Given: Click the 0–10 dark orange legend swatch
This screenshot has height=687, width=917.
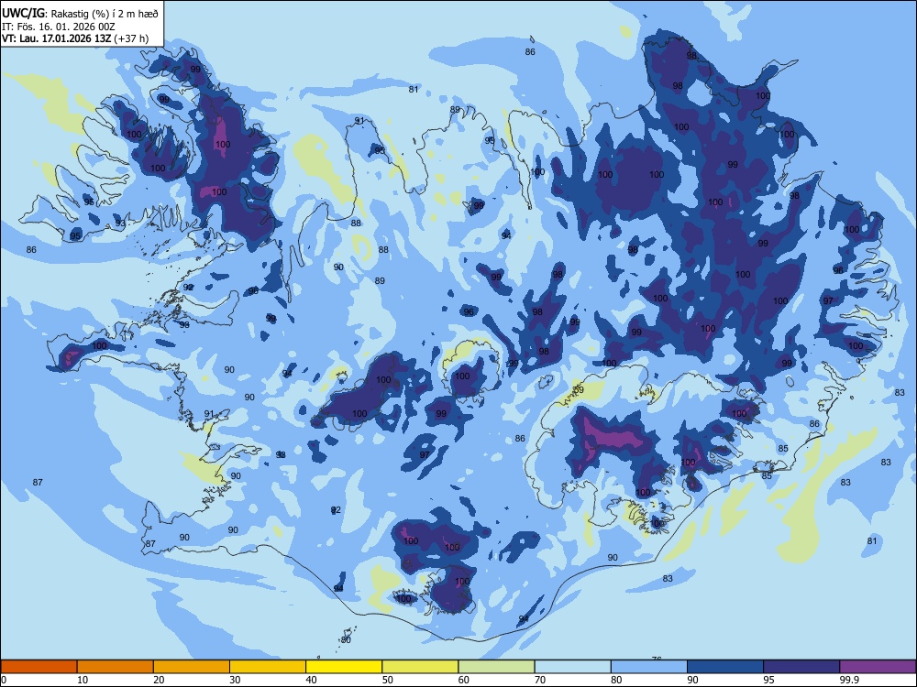Looking at the screenshot, I should tap(39, 667).
